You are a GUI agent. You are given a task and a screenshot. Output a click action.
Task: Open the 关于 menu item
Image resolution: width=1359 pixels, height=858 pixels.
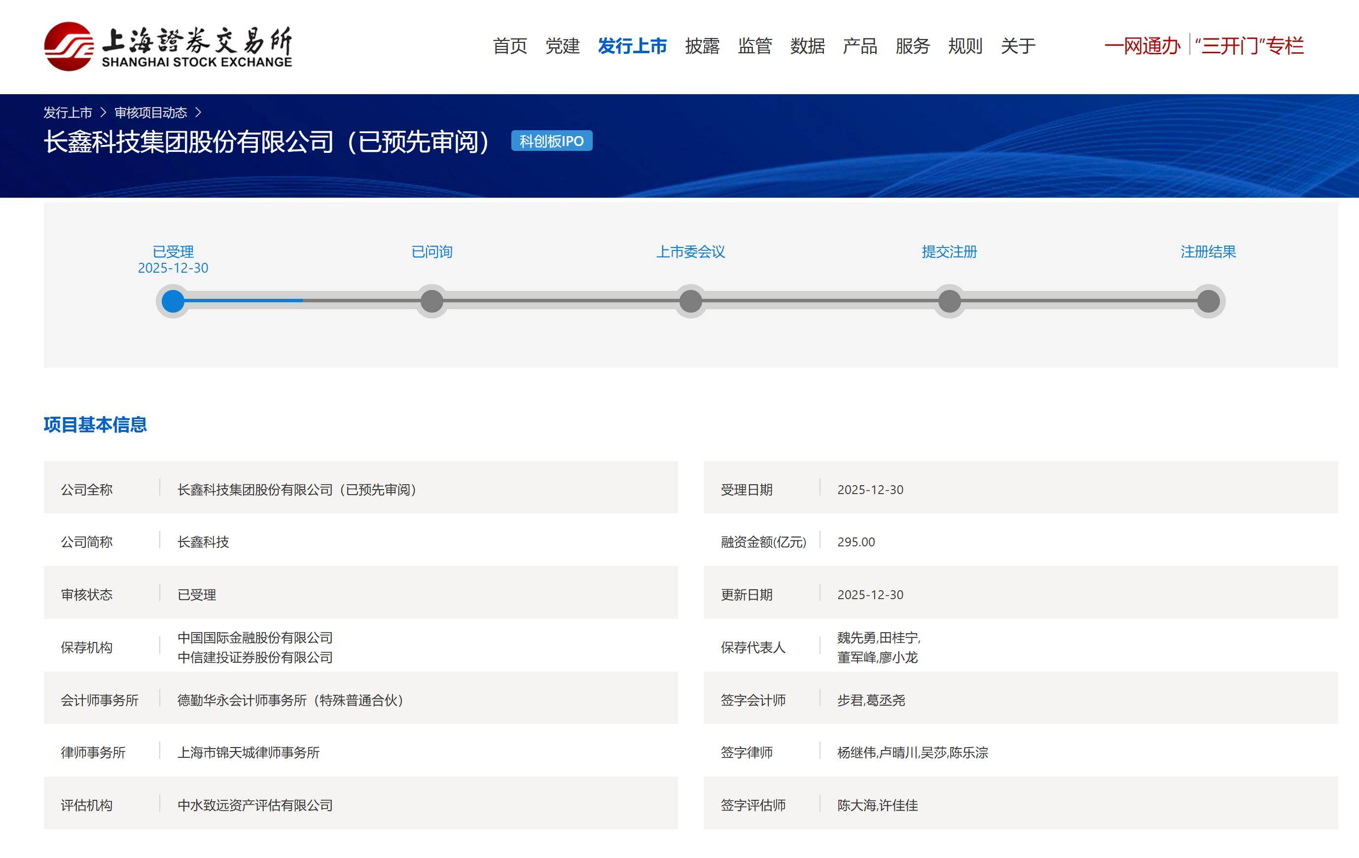[x=1018, y=46]
